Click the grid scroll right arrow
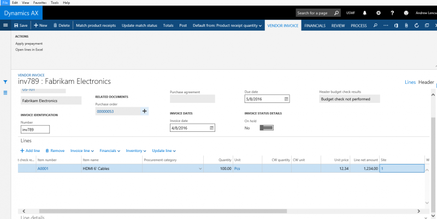 point(418,211)
